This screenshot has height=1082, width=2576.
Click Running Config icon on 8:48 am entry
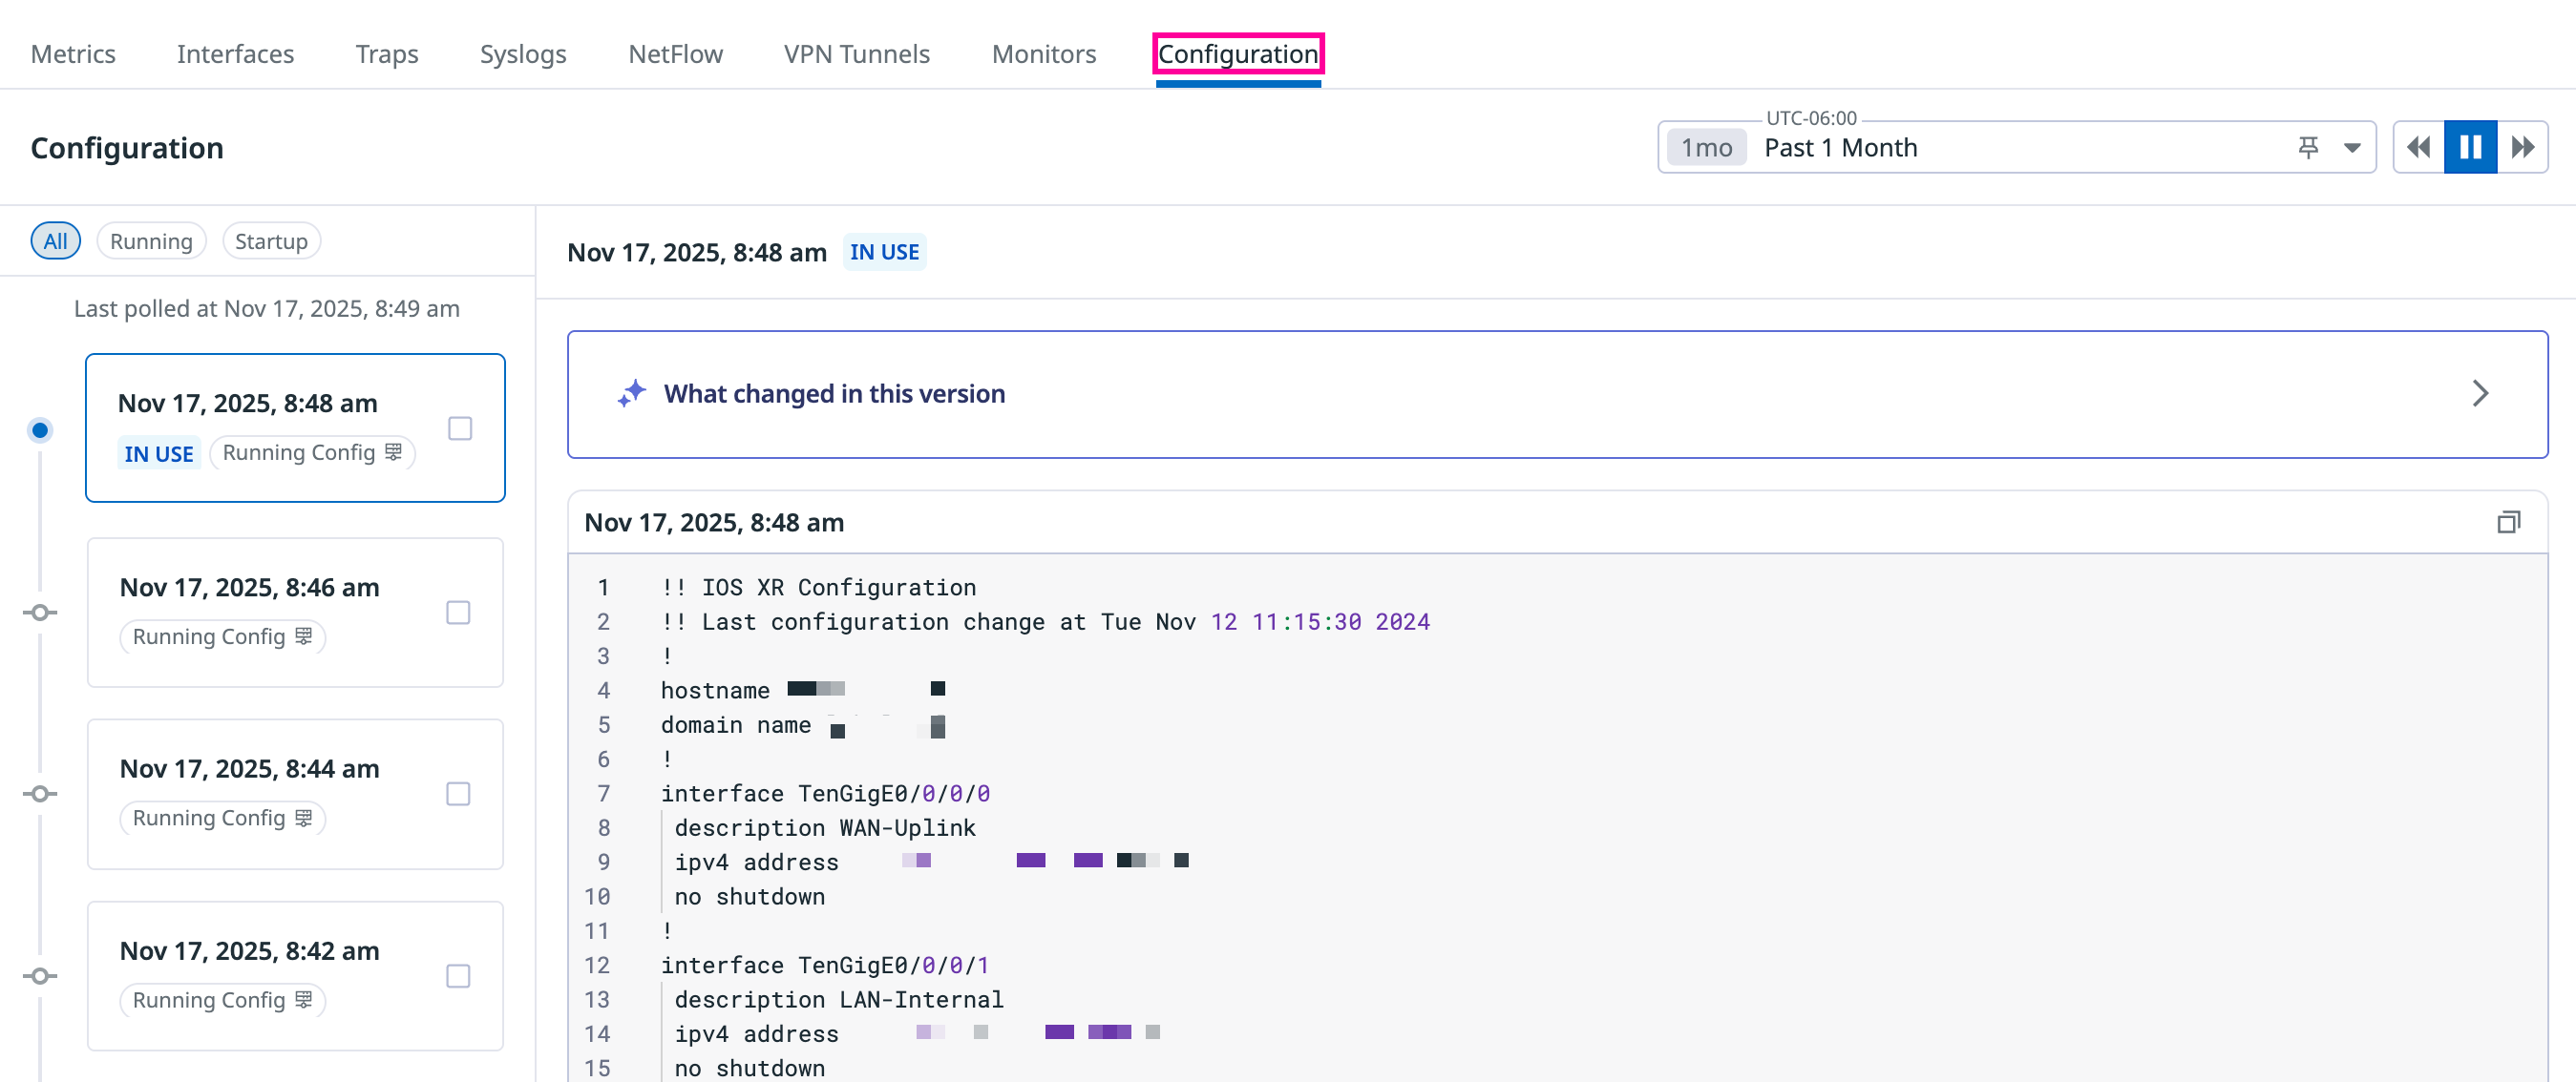[x=394, y=452]
